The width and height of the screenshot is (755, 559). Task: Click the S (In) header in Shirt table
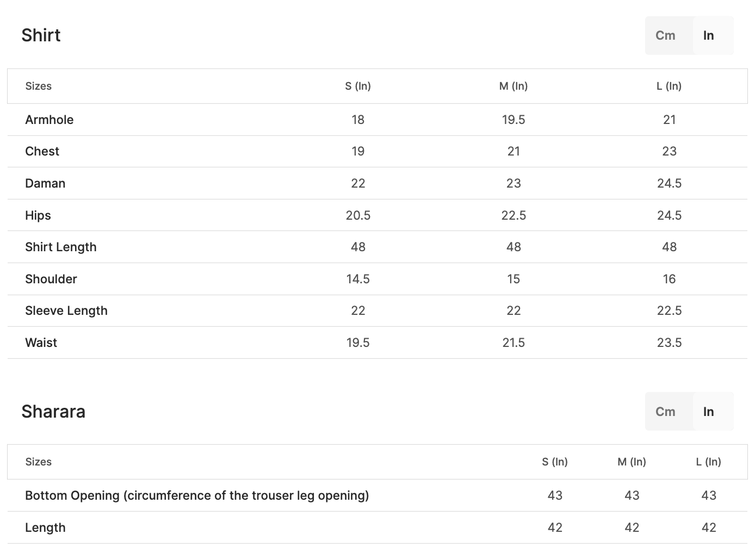358,86
